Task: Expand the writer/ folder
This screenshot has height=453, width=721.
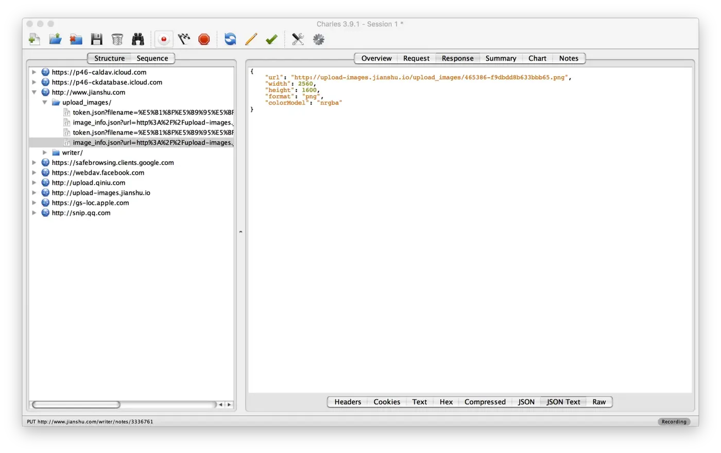Action: pos(45,153)
